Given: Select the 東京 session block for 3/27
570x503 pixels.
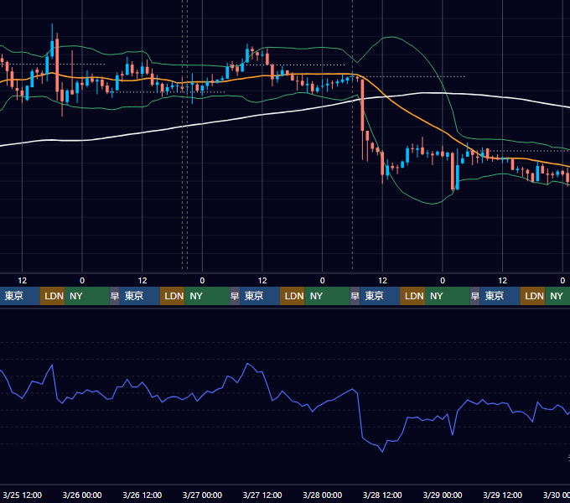Looking at the screenshot, I should click(260, 296).
